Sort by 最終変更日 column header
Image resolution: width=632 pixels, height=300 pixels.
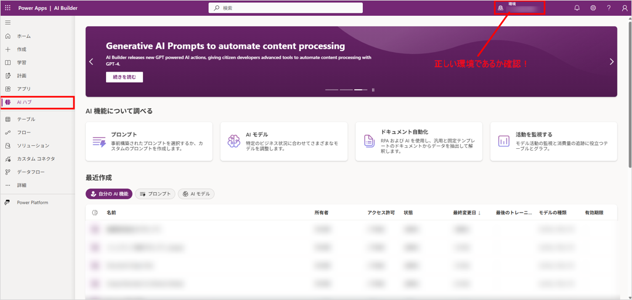click(x=466, y=213)
